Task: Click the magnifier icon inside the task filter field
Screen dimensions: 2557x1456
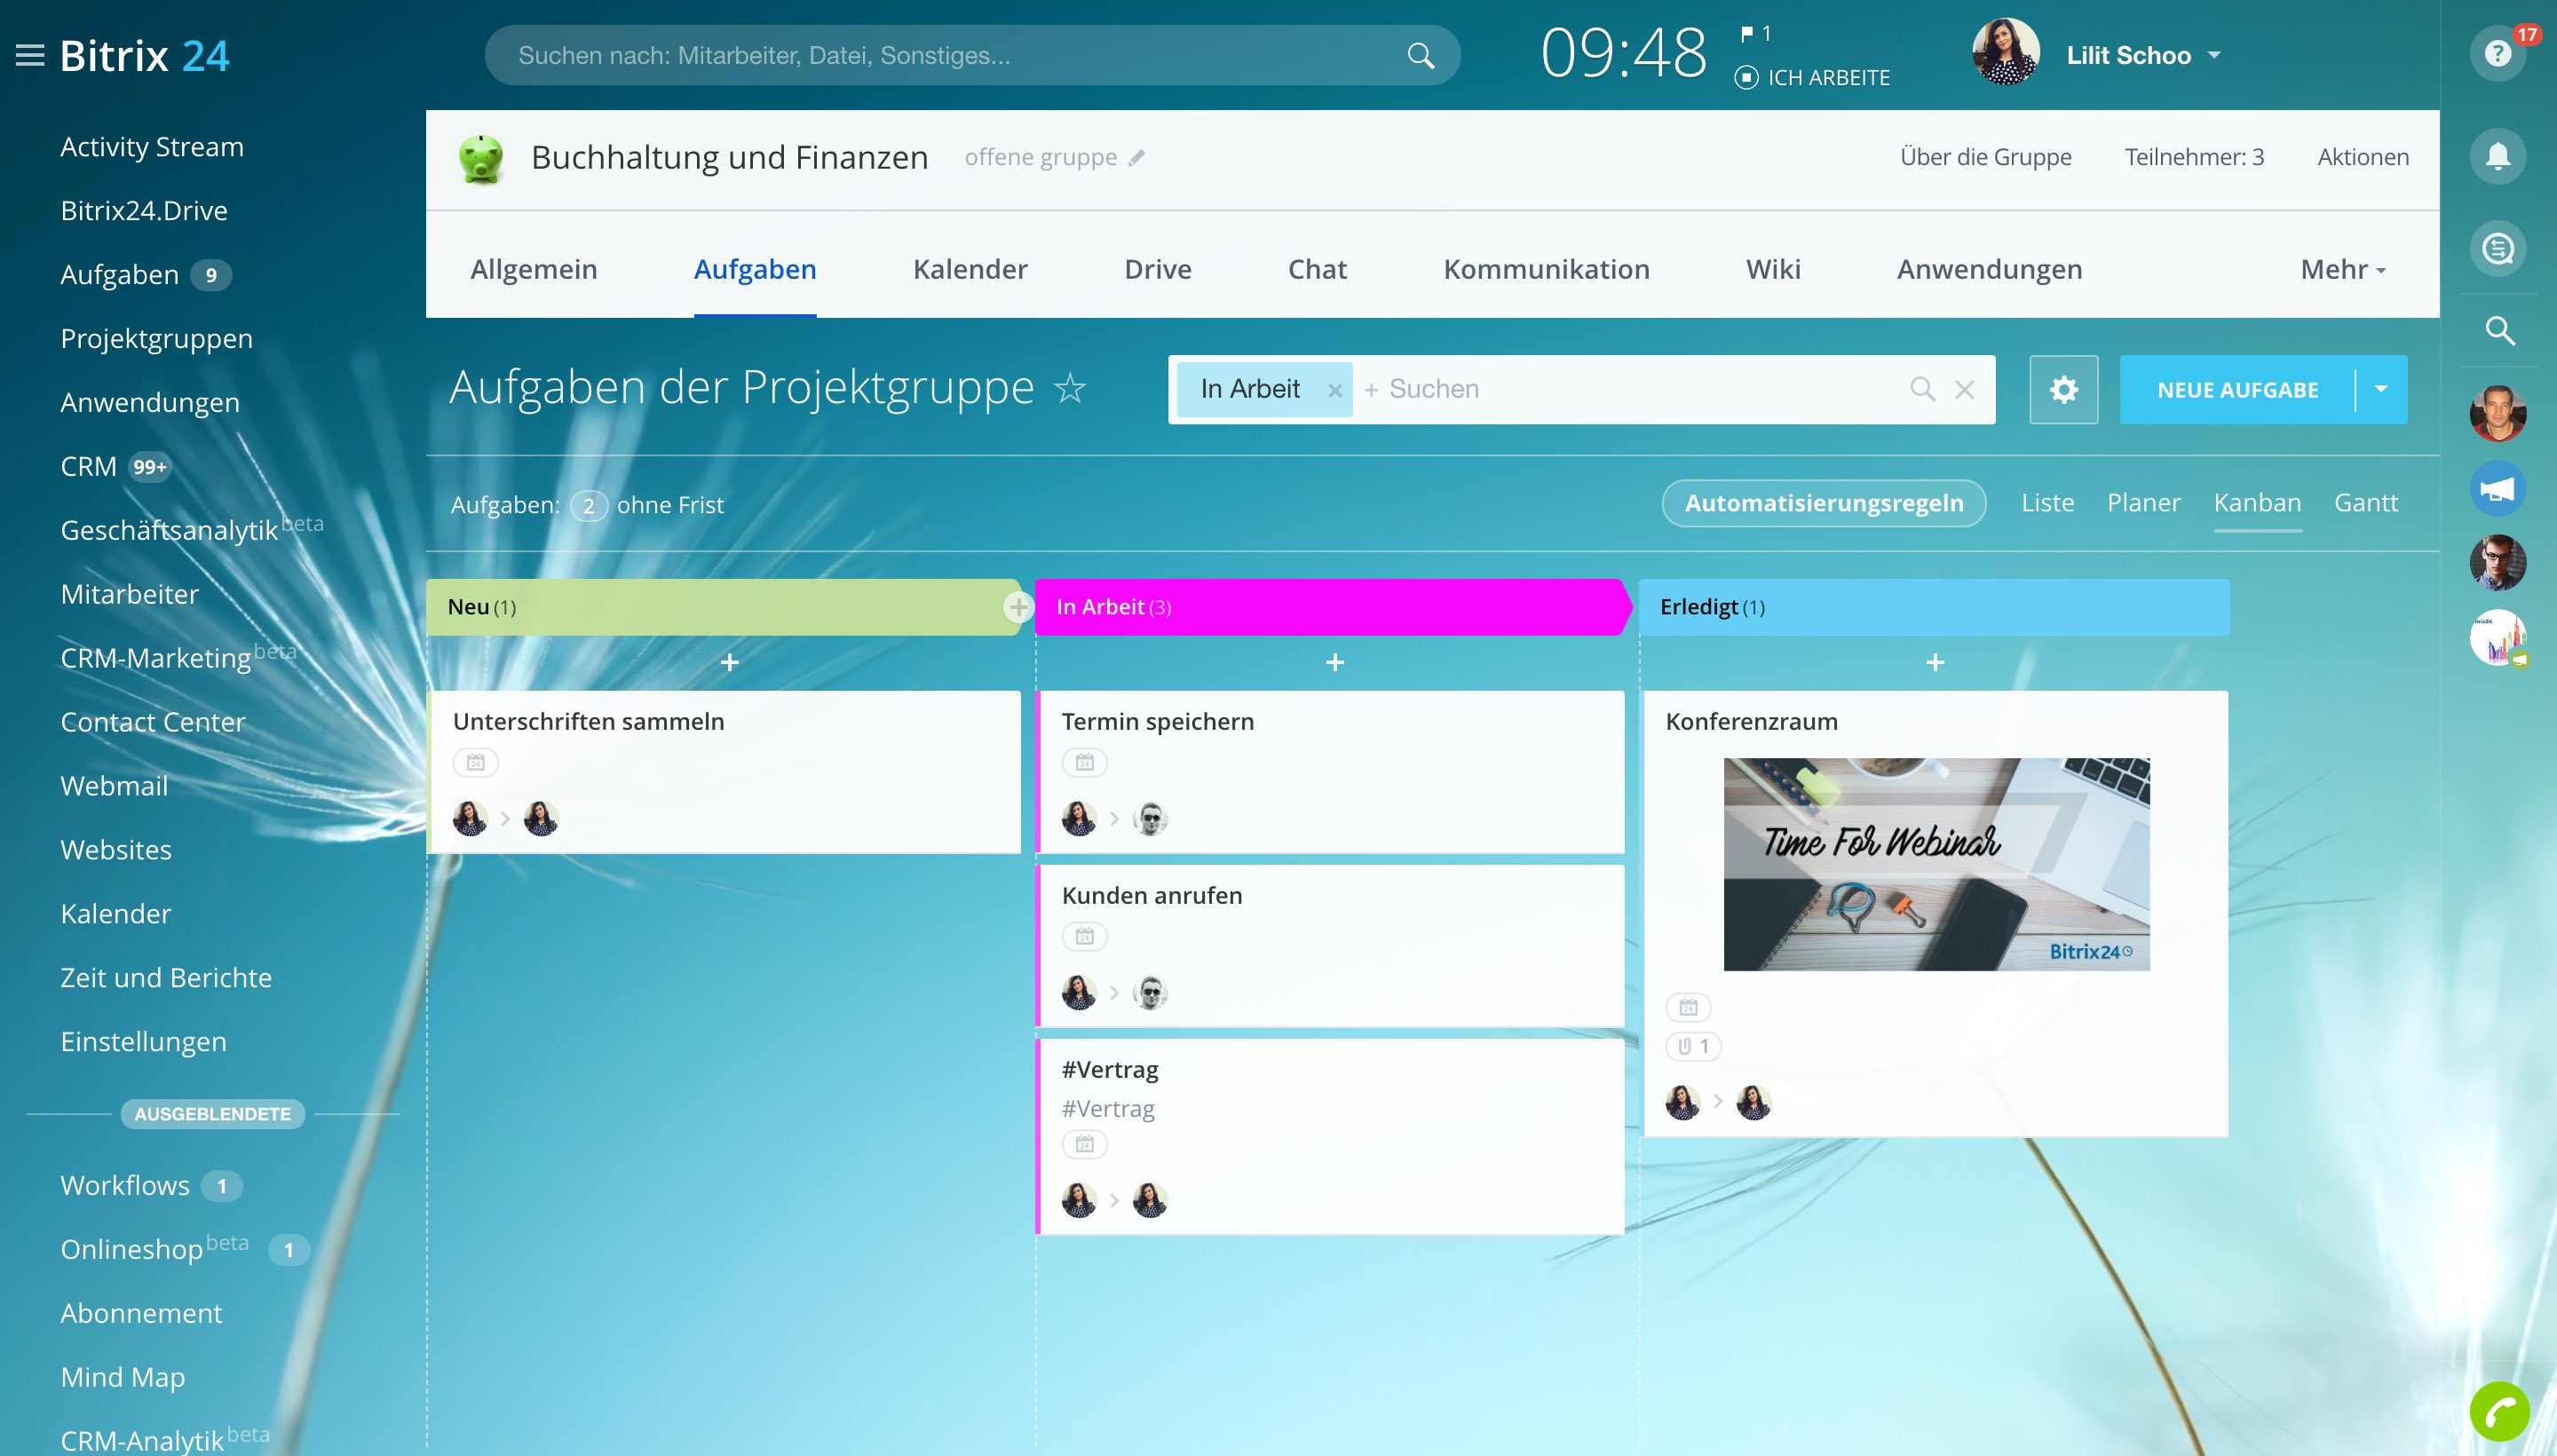Action: click(x=1922, y=389)
